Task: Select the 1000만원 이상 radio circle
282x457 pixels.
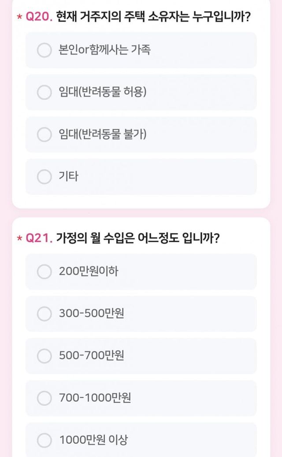Action: [44, 440]
